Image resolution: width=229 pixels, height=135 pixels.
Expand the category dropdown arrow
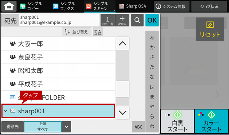(x=67, y=127)
